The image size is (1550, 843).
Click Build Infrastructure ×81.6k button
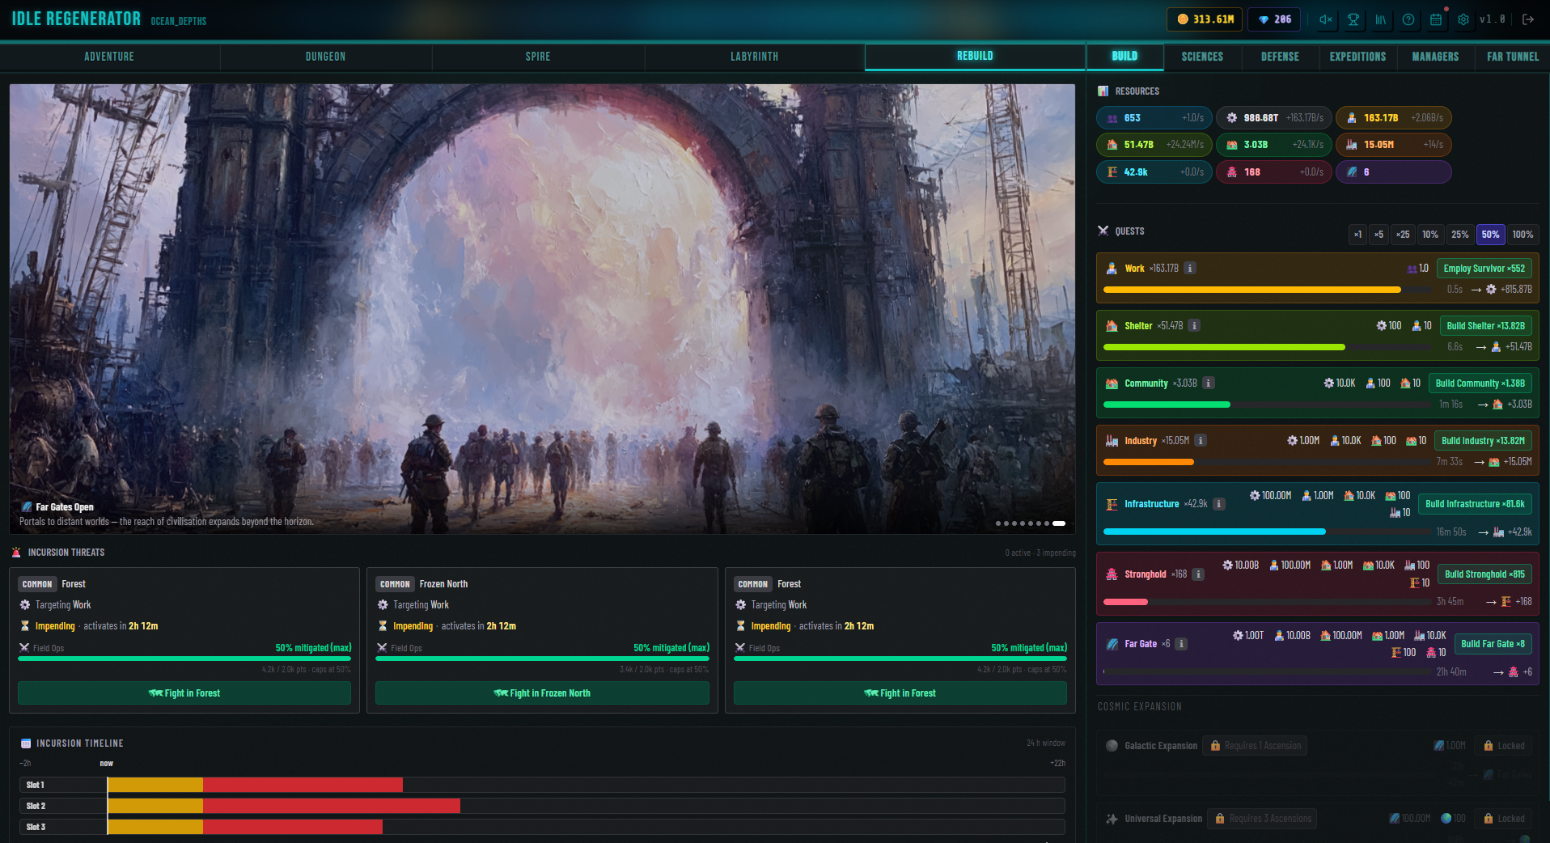1475,504
